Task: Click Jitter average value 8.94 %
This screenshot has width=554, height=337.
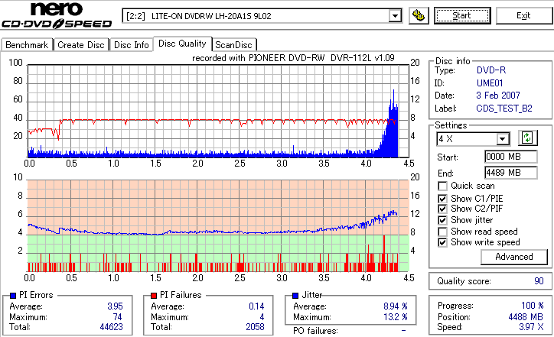Action: 396,306
